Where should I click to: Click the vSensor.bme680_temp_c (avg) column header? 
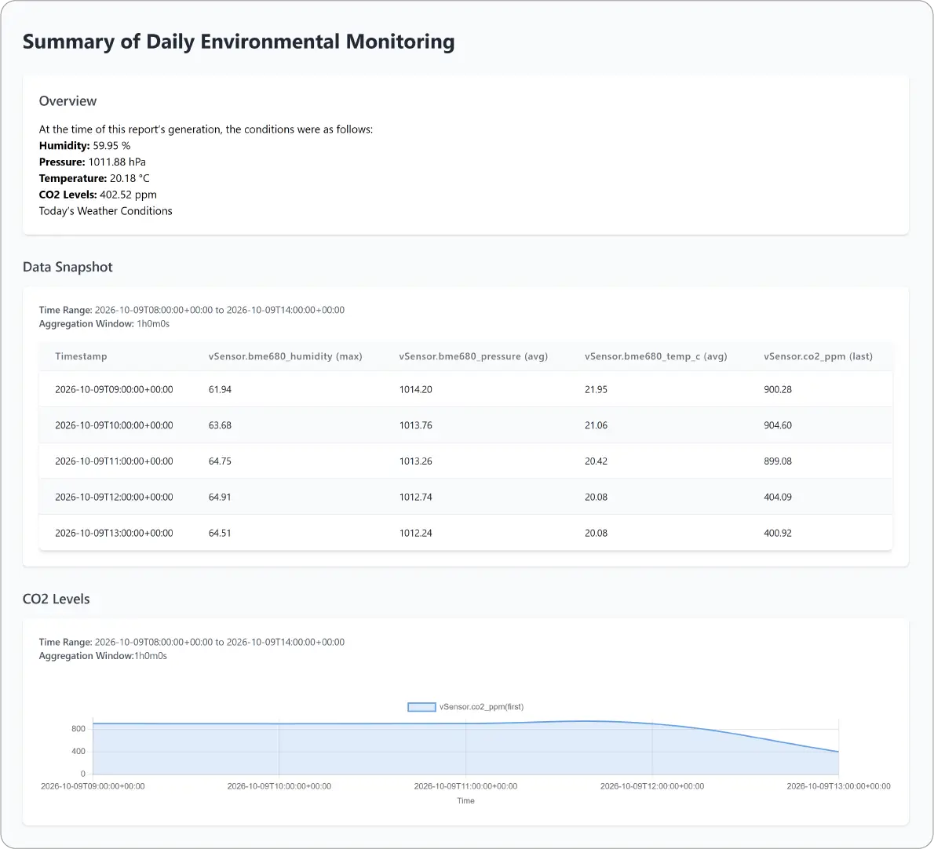656,357
